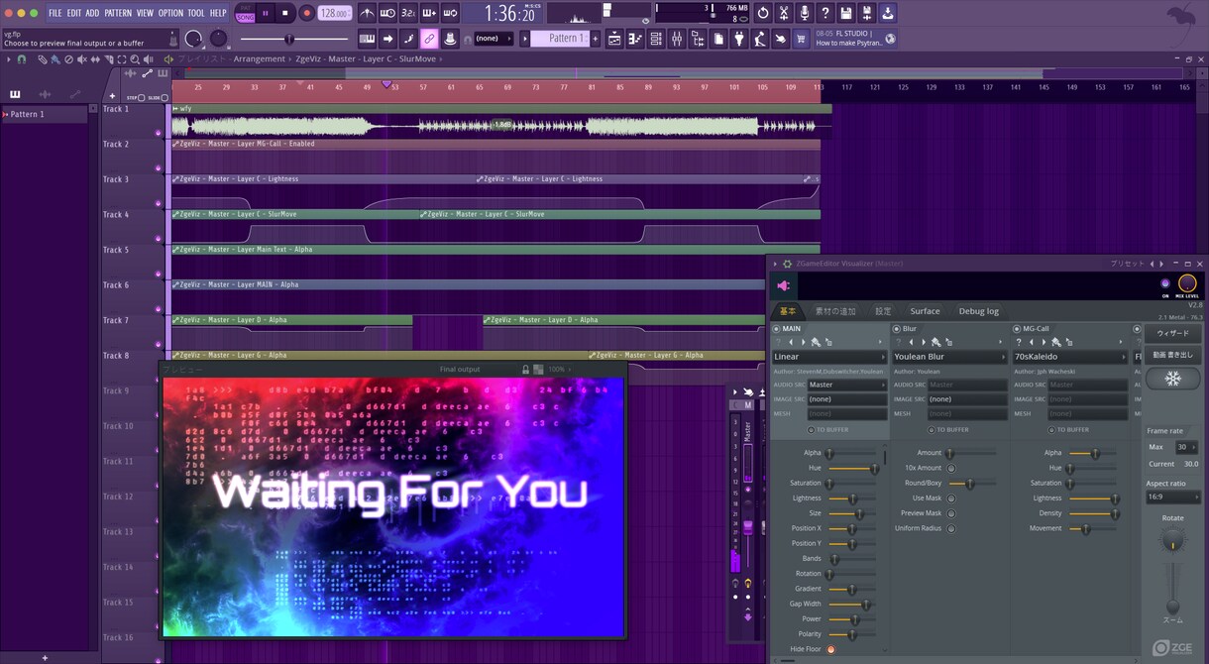Switch to the Surface tab
This screenshot has width=1209, height=664.
(925, 311)
